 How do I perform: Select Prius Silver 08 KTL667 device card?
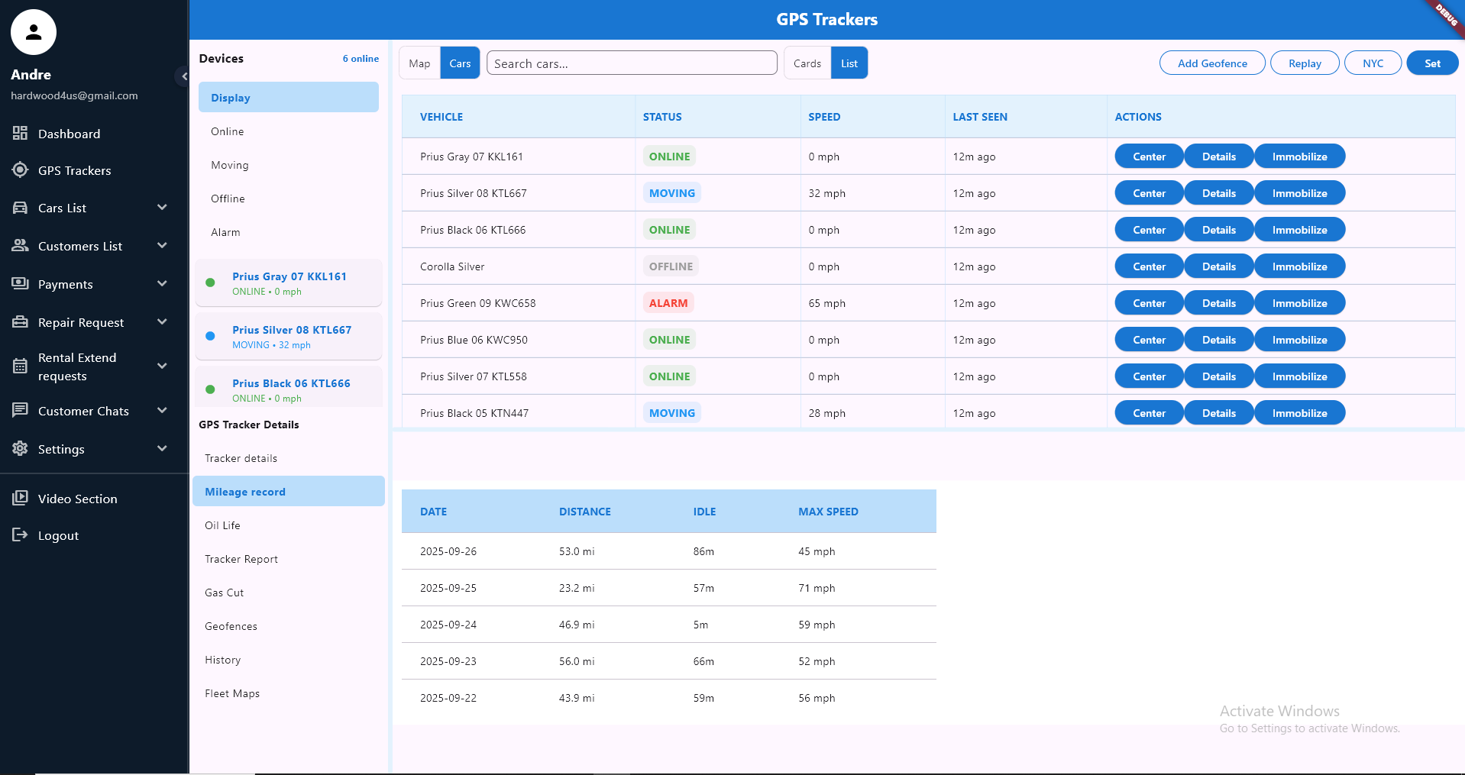pos(289,337)
